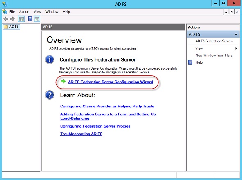Open Adding Federation Servers to a Farm link
The image size is (242, 180).
click(x=109, y=116)
